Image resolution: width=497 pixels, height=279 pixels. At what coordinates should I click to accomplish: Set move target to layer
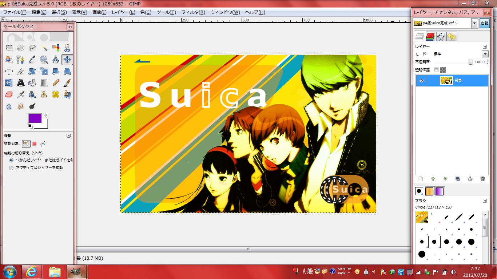click(26, 143)
